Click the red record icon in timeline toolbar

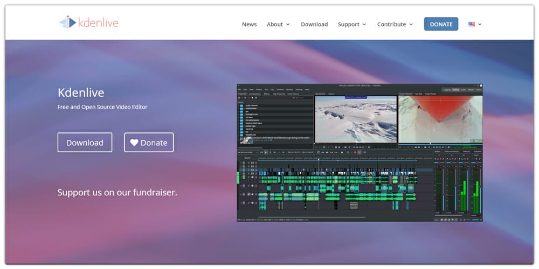tap(355, 152)
